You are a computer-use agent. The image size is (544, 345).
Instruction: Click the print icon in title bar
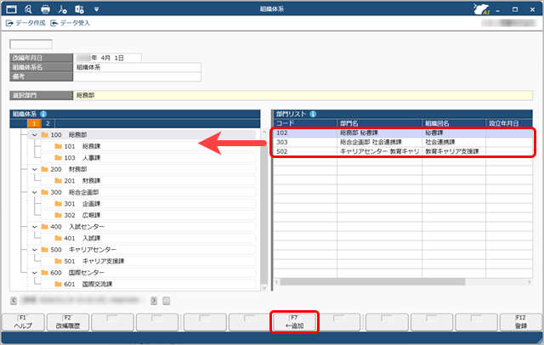[x=45, y=8]
